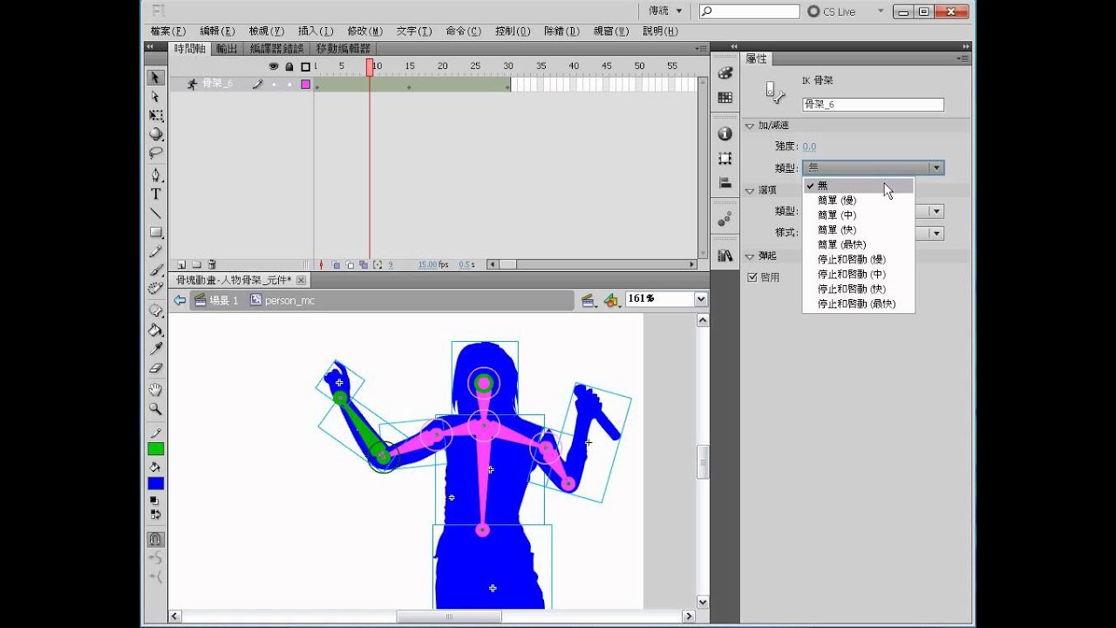Open the 修改(M) menu
Viewport: 1116px width, 628px height.
(364, 31)
